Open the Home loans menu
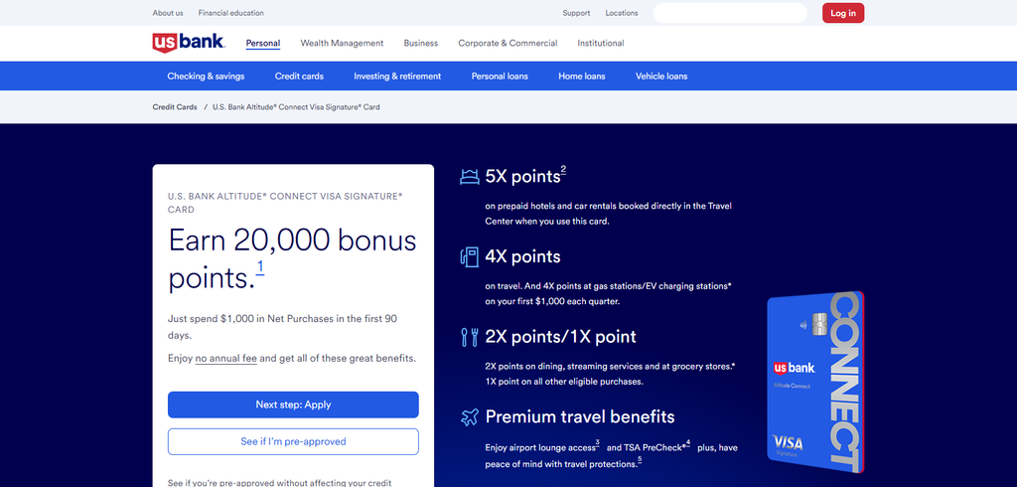The height and width of the screenshot is (487, 1017). pyautogui.click(x=582, y=76)
